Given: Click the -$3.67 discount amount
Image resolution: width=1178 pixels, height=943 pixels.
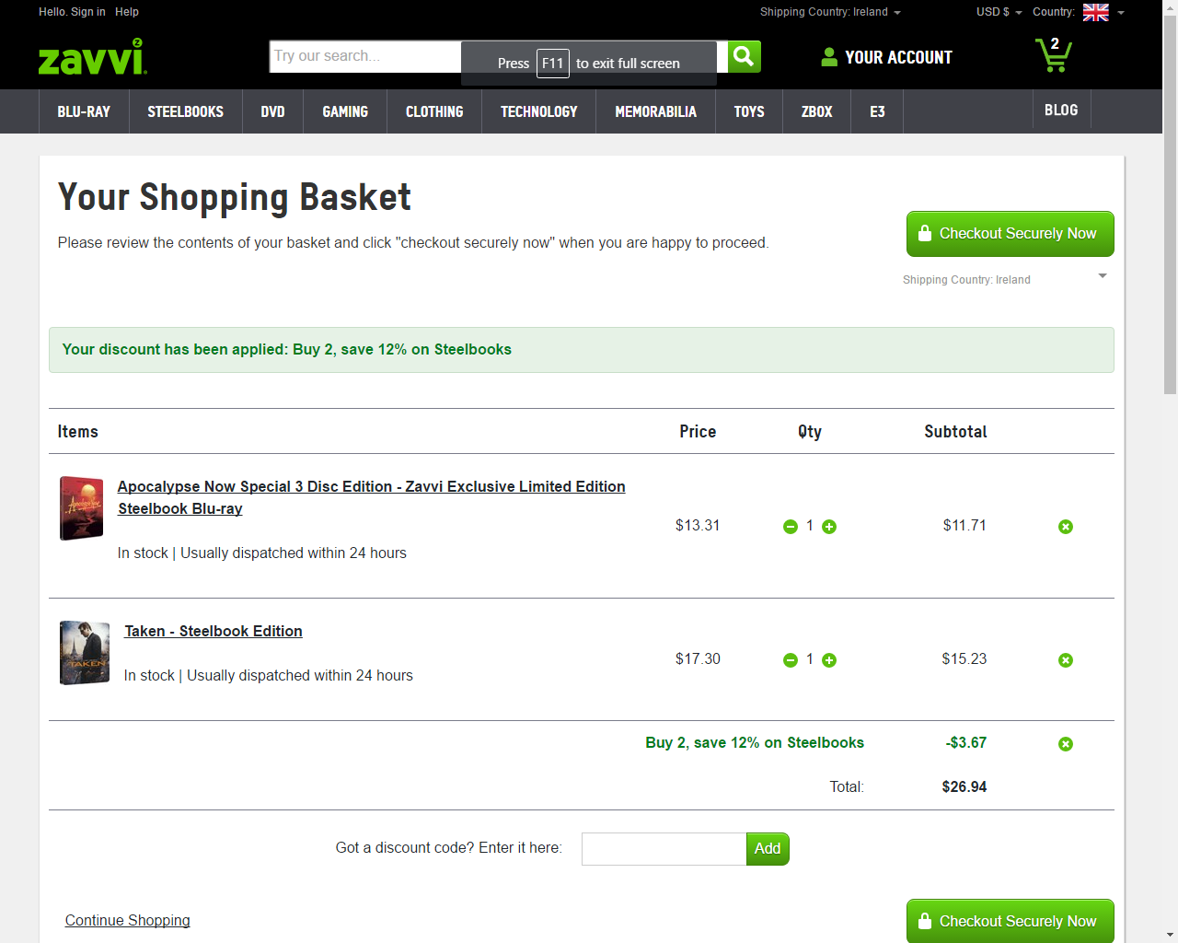Looking at the screenshot, I should click(x=966, y=742).
